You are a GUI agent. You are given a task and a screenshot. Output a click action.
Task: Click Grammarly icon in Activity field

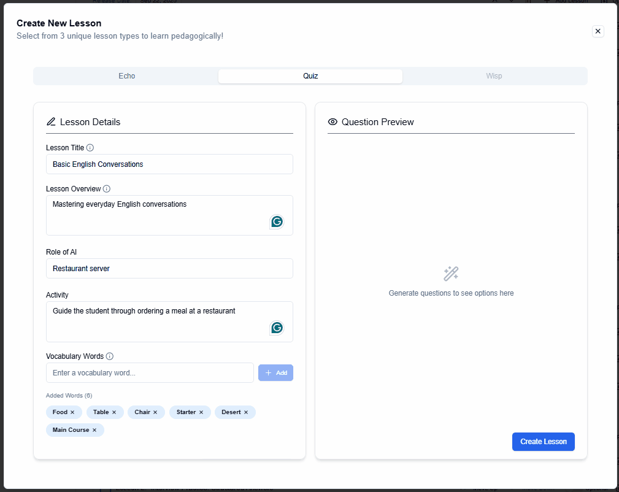(x=277, y=328)
